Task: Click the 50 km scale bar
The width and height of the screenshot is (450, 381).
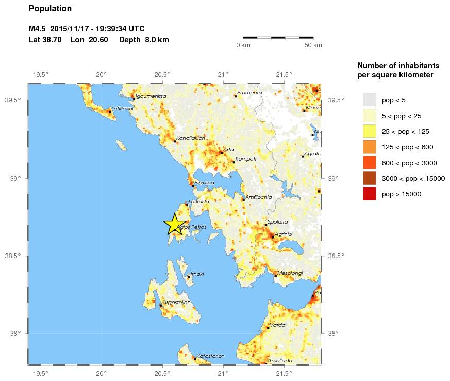Action: tap(278, 38)
